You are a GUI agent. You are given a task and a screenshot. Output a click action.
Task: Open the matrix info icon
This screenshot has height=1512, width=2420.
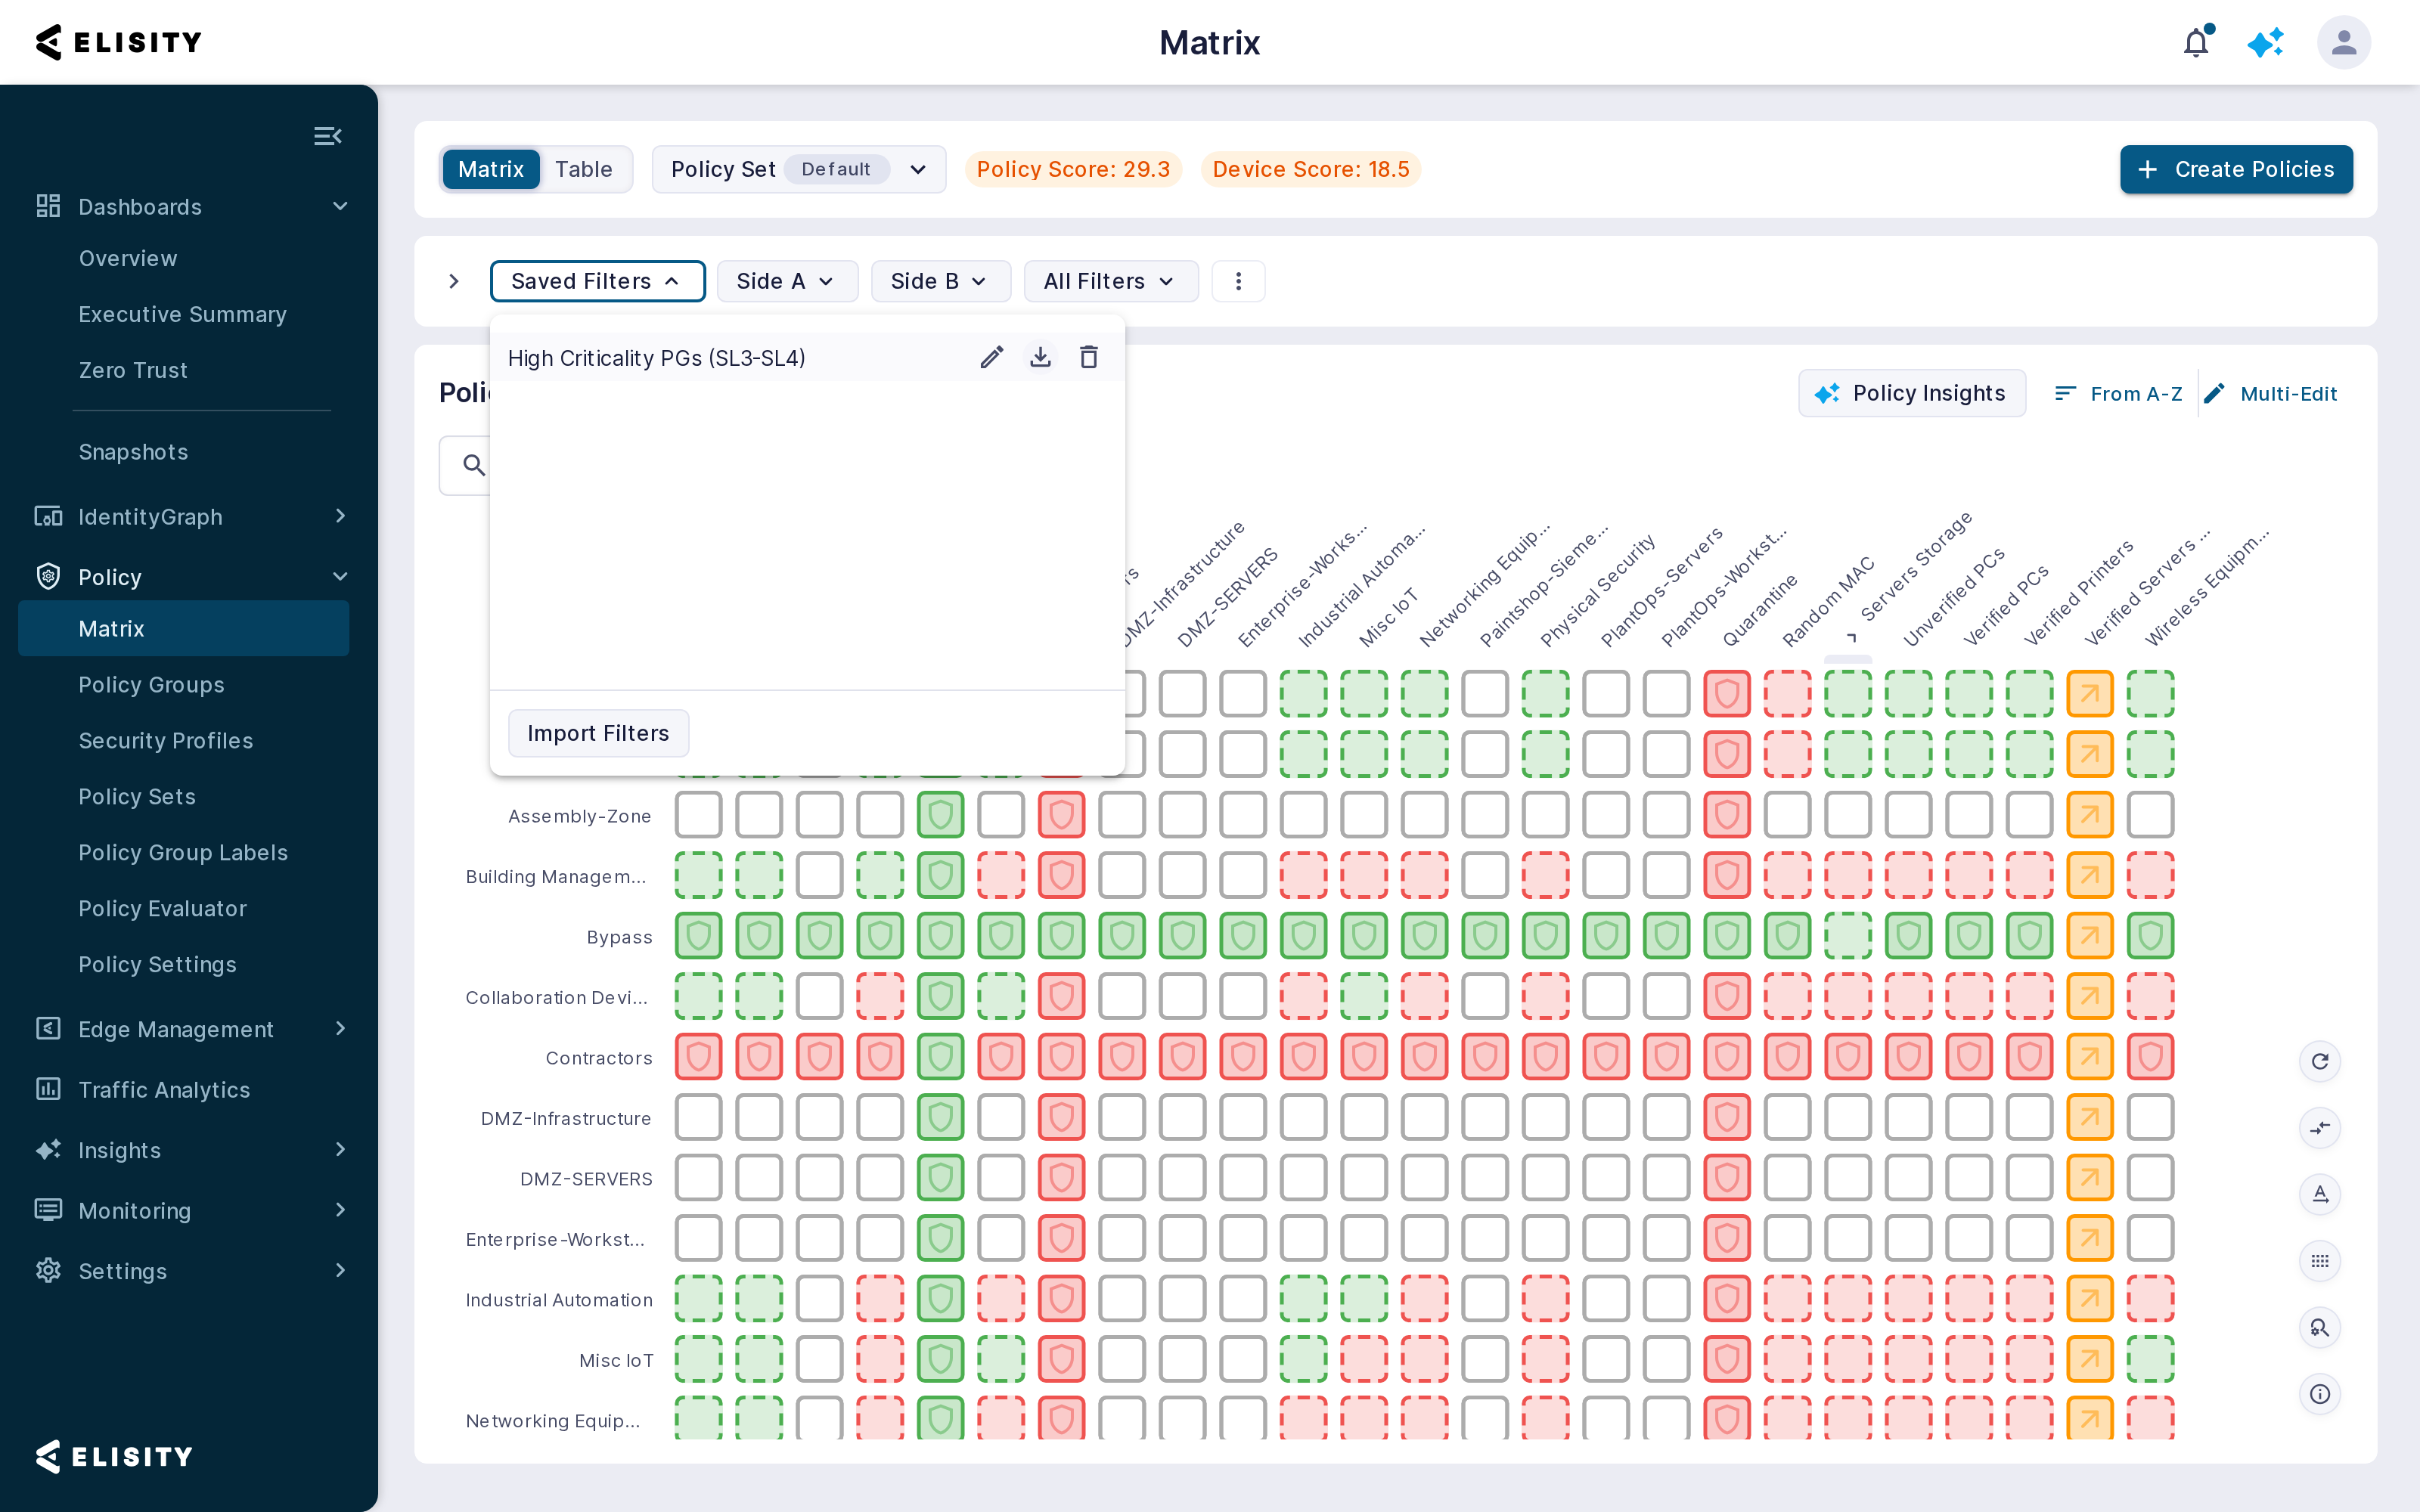click(2320, 1394)
